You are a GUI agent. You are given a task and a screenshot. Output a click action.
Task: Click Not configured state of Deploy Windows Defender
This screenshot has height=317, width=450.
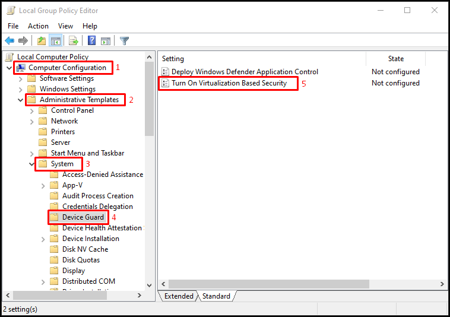[x=395, y=72]
